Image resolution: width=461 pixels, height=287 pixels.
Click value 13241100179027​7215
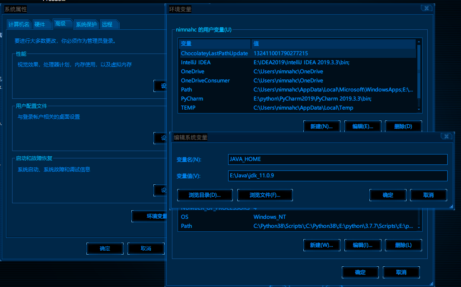point(281,53)
